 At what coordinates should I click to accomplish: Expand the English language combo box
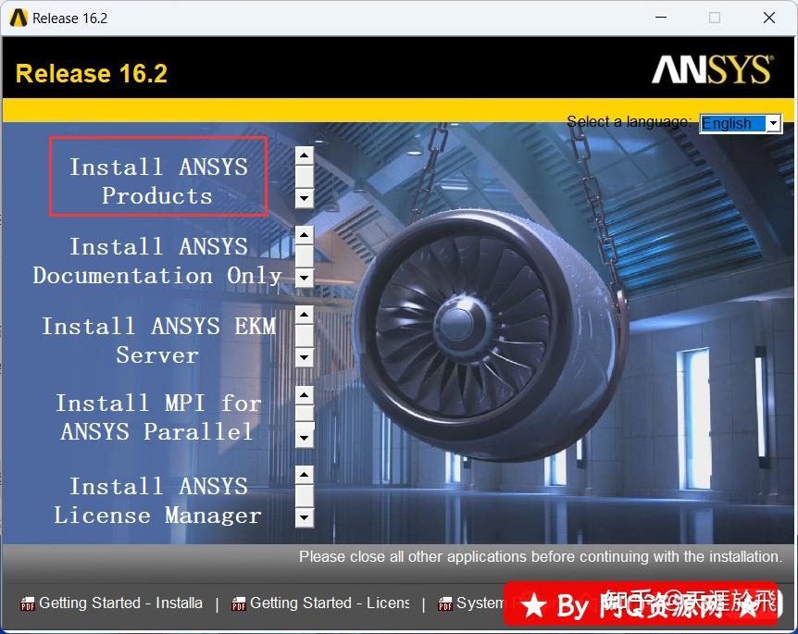click(774, 122)
